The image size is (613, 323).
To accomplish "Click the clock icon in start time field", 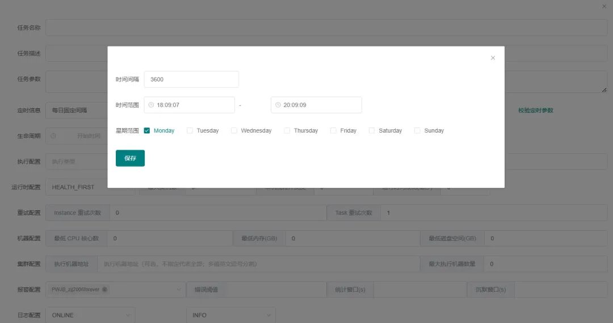I will click(x=151, y=105).
